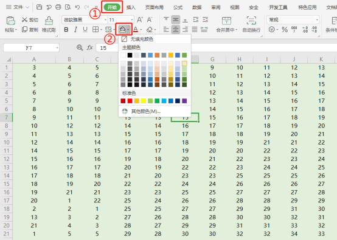
Task: Click the Format Painter brush icon
Action: pos(49,21)
